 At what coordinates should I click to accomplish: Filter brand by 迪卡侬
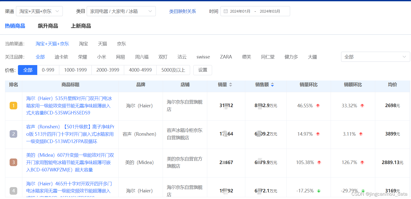tap(61, 57)
